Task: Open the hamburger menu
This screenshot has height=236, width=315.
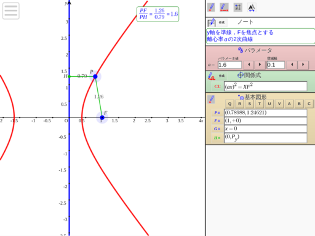Action: pos(11,11)
